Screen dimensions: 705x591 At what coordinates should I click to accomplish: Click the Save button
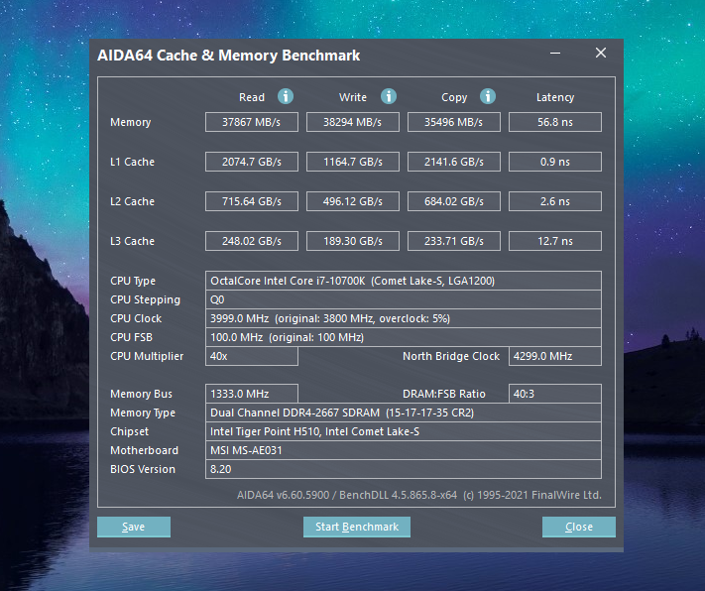[x=134, y=527]
